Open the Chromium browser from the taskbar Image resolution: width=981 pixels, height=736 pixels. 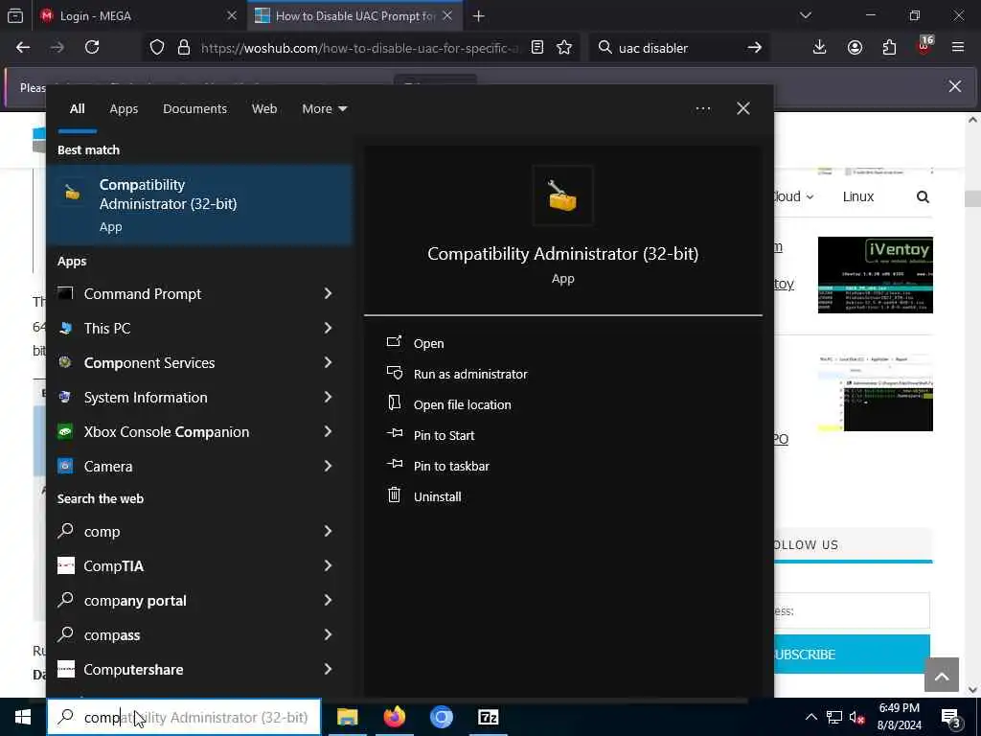point(441,717)
